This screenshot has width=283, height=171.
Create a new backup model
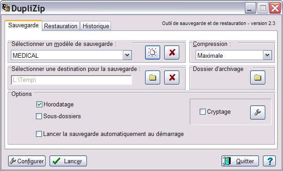click(x=152, y=52)
